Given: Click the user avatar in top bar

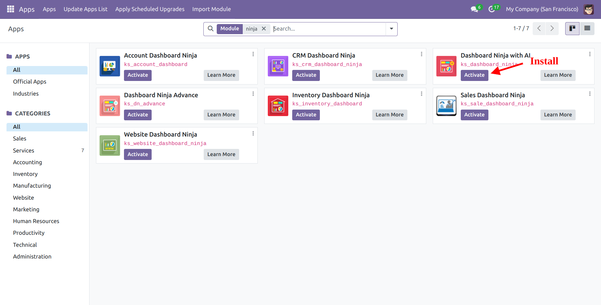Looking at the screenshot, I should [x=588, y=9].
